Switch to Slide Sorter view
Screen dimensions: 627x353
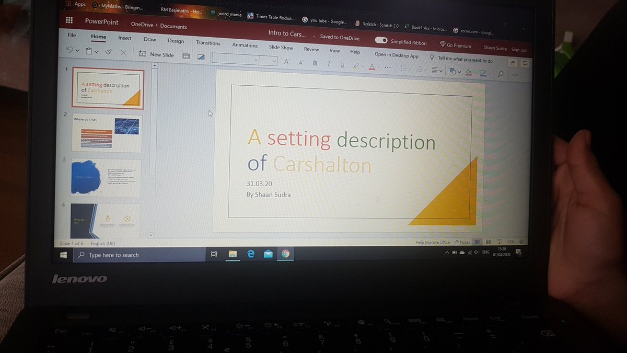pyautogui.click(x=488, y=242)
